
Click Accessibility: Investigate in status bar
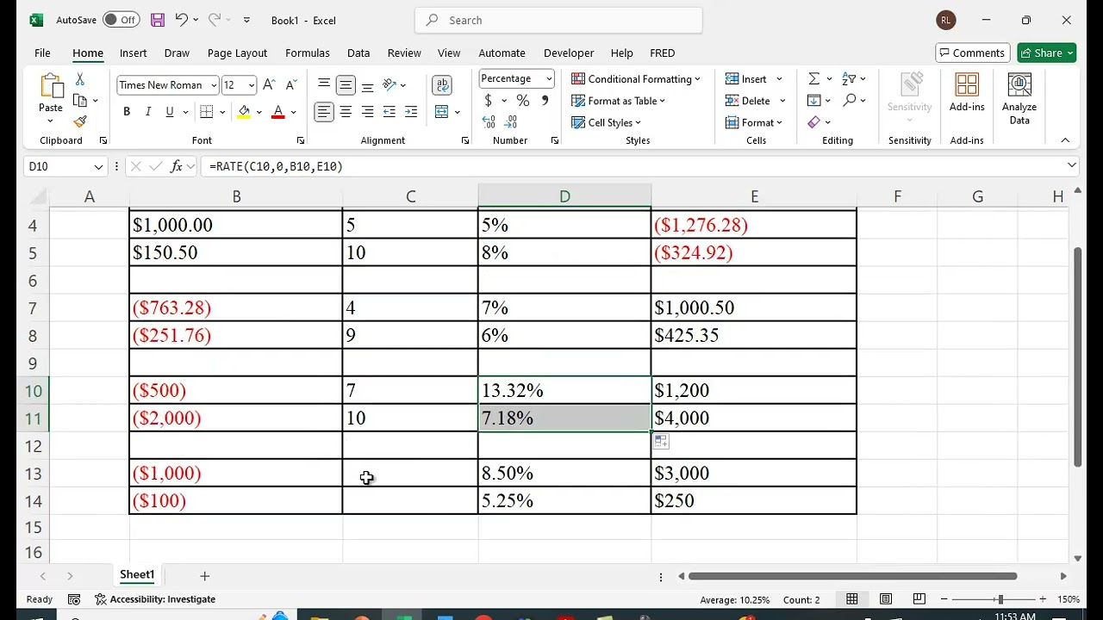pyautogui.click(x=155, y=599)
